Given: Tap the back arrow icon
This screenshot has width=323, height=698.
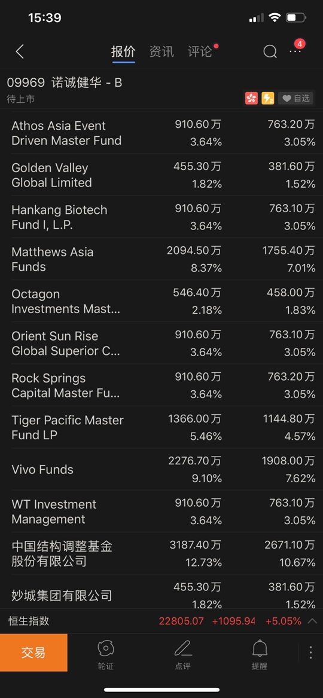Looking at the screenshot, I should 20,51.
